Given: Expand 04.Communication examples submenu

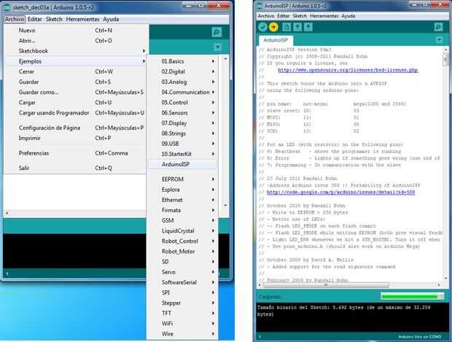Looking at the screenshot, I should (182, 93).
